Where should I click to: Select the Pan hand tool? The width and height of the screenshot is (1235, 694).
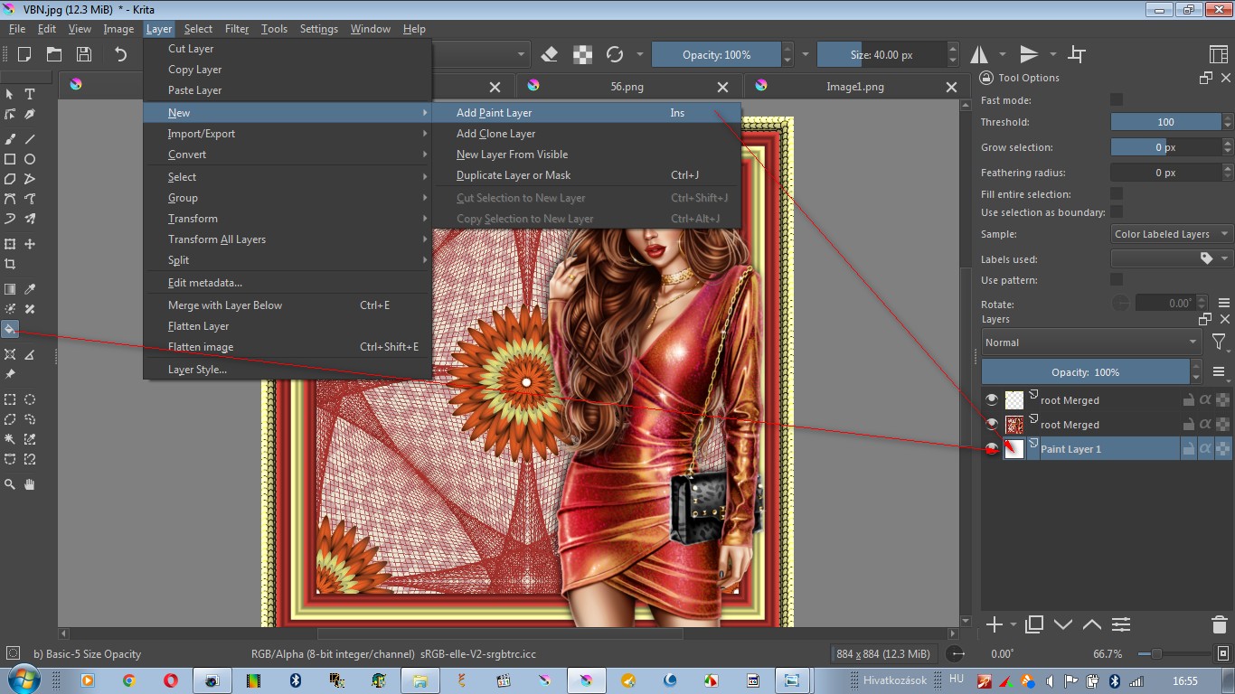[30, 484]
